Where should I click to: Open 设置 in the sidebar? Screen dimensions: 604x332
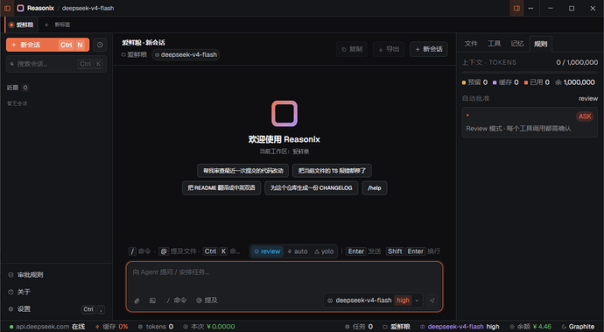point(19,309)
